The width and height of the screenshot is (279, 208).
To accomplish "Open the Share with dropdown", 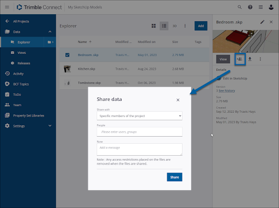I will tap(139, 116).
